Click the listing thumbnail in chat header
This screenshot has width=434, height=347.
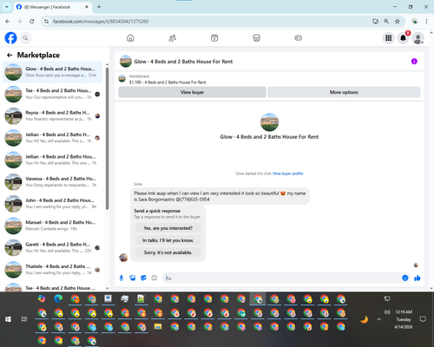[x=126, y=62]
